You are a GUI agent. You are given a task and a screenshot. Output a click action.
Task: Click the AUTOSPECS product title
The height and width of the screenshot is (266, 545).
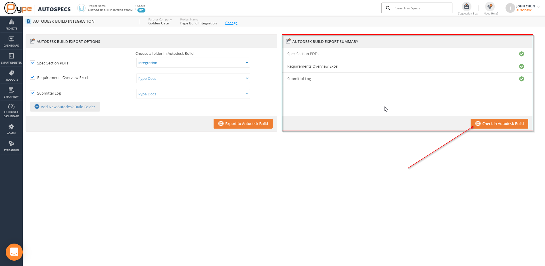[x=54, y=9]
